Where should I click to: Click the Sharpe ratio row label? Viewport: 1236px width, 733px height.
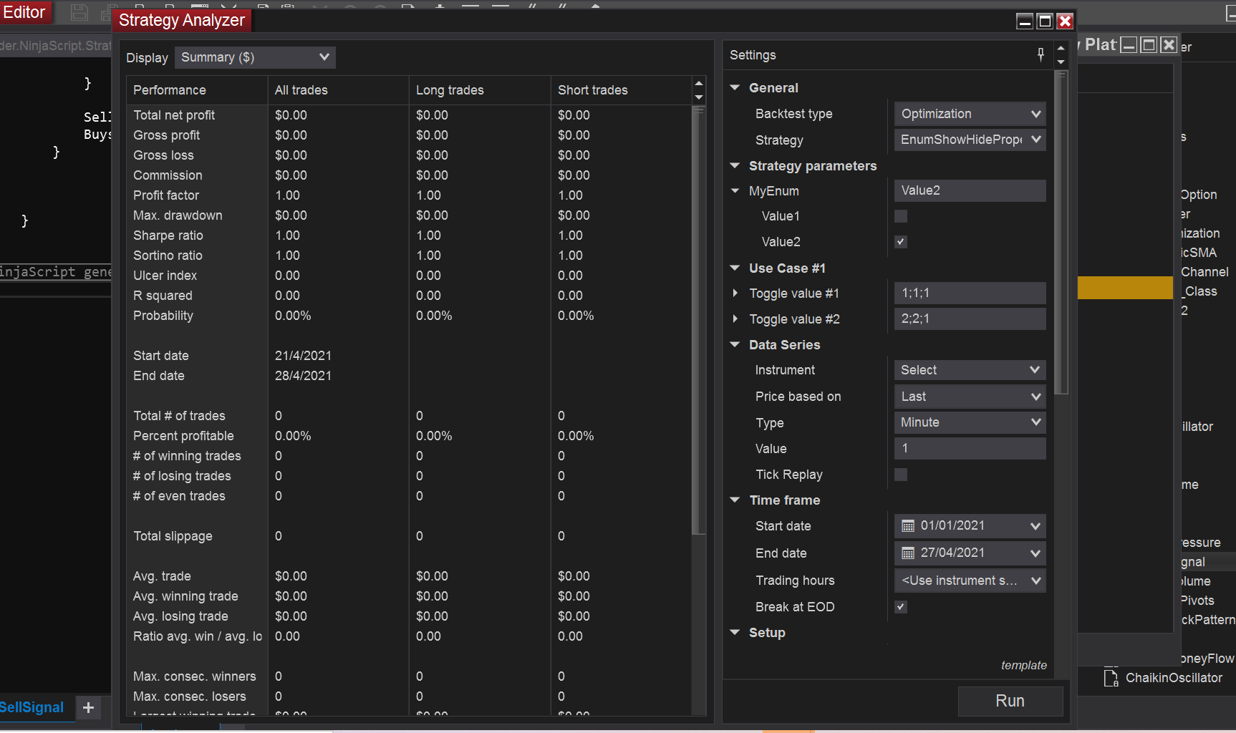[168, 236]
